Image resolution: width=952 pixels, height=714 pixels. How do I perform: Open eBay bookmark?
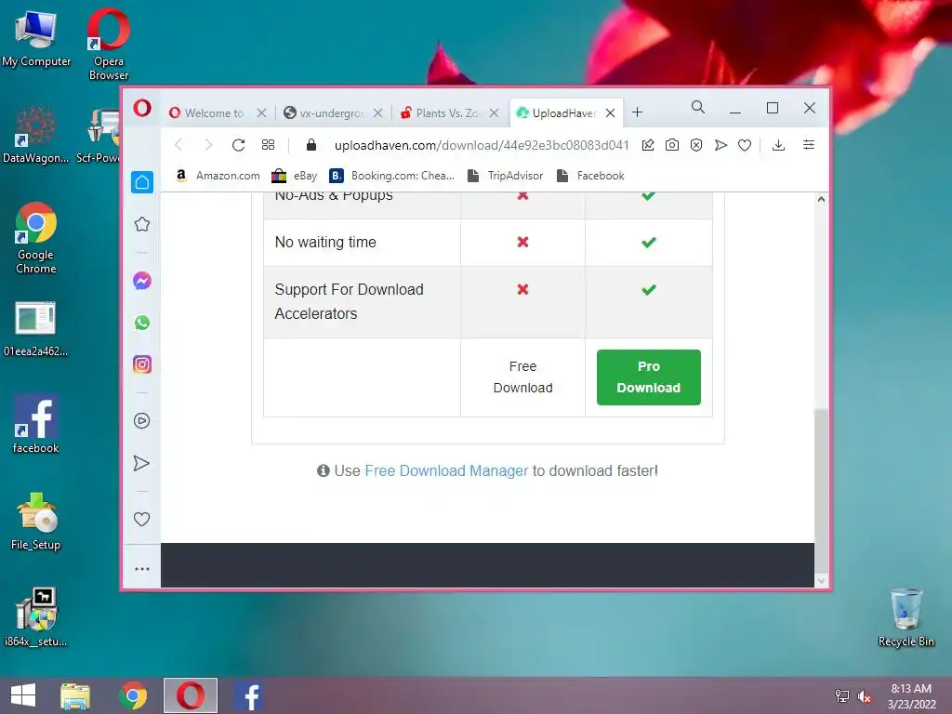295,176
